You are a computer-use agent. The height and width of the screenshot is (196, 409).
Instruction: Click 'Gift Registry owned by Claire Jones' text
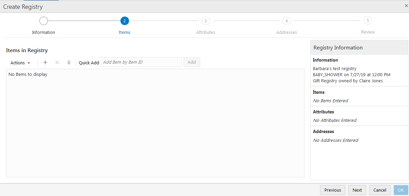point(348,81)
